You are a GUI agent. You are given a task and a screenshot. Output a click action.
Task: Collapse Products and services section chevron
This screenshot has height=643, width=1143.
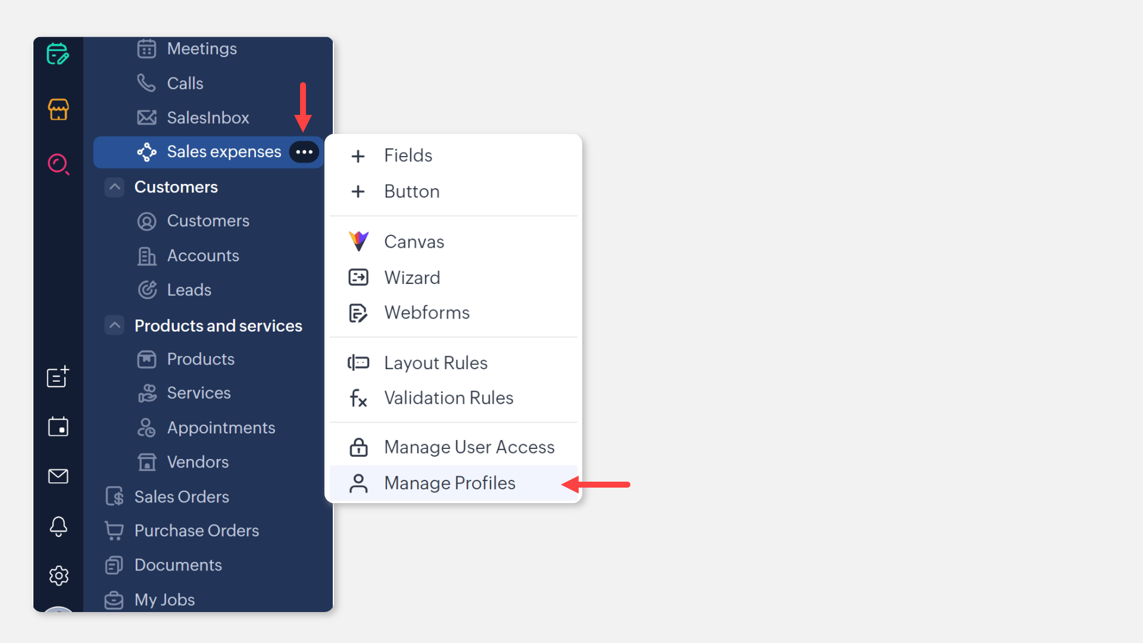114,326
